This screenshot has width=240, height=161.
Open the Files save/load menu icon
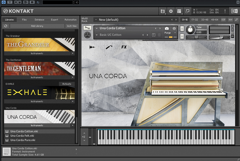[x=163, y=11]
